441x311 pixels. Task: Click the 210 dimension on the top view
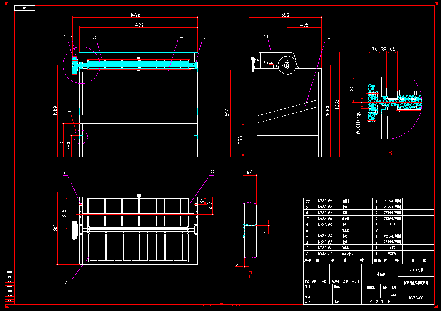coord(209,206)
